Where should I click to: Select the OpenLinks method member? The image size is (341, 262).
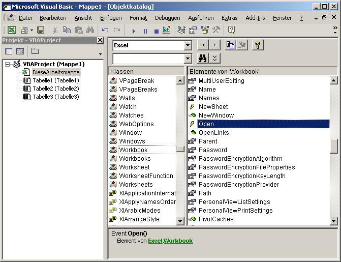click(x=214, y=133)
